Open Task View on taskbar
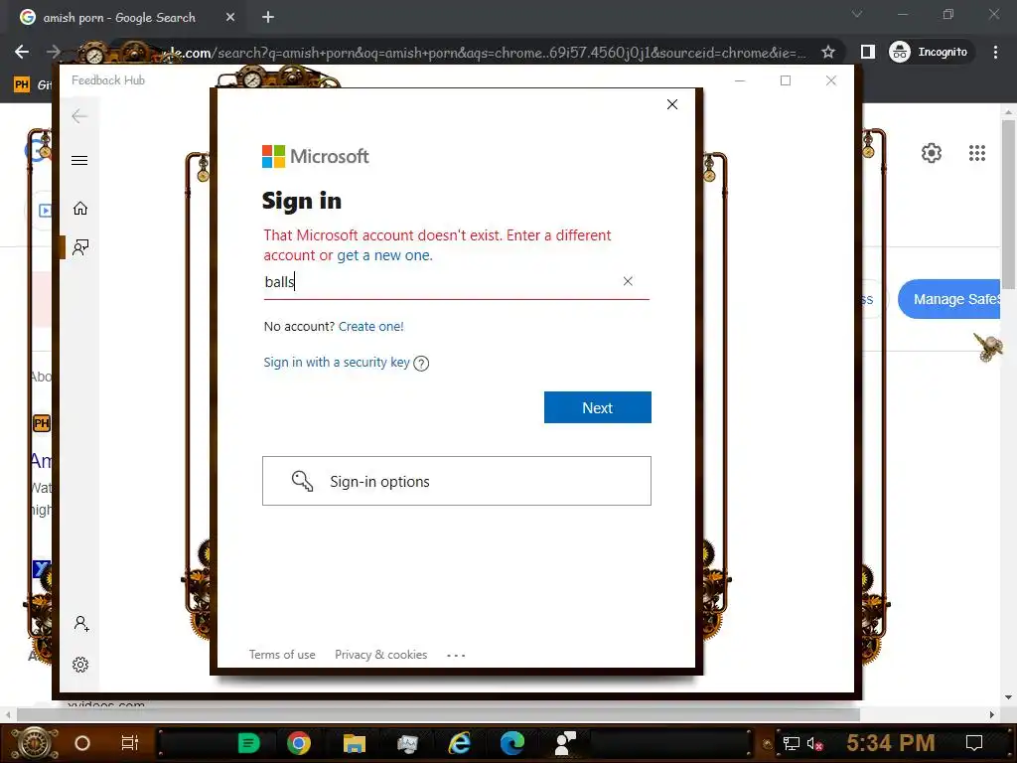The width and height of the screenshot is (1017, 763). pyautogui.click(x=130, y=743)
